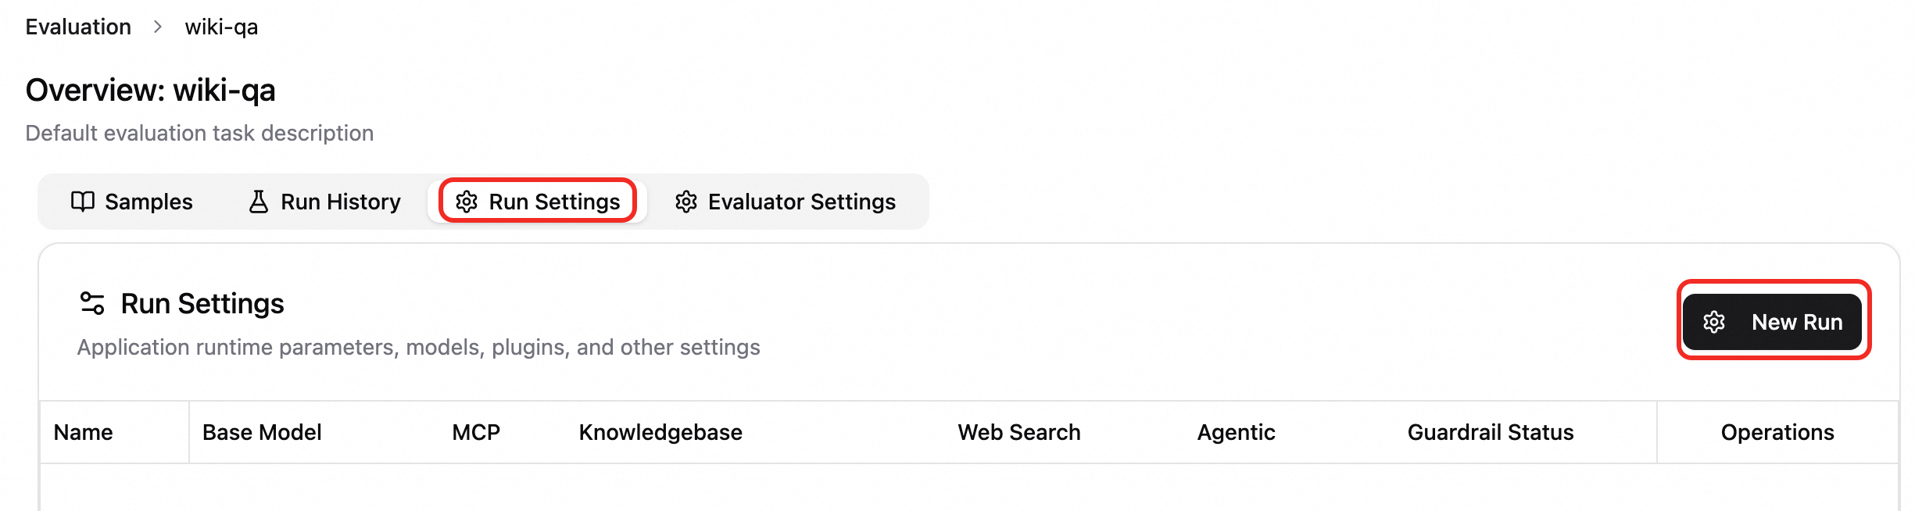Image resolution: width=1915 pixels, height=511 pixels.
Task: Click the gear icon on Run Settings tab
Action: (467, 202)
